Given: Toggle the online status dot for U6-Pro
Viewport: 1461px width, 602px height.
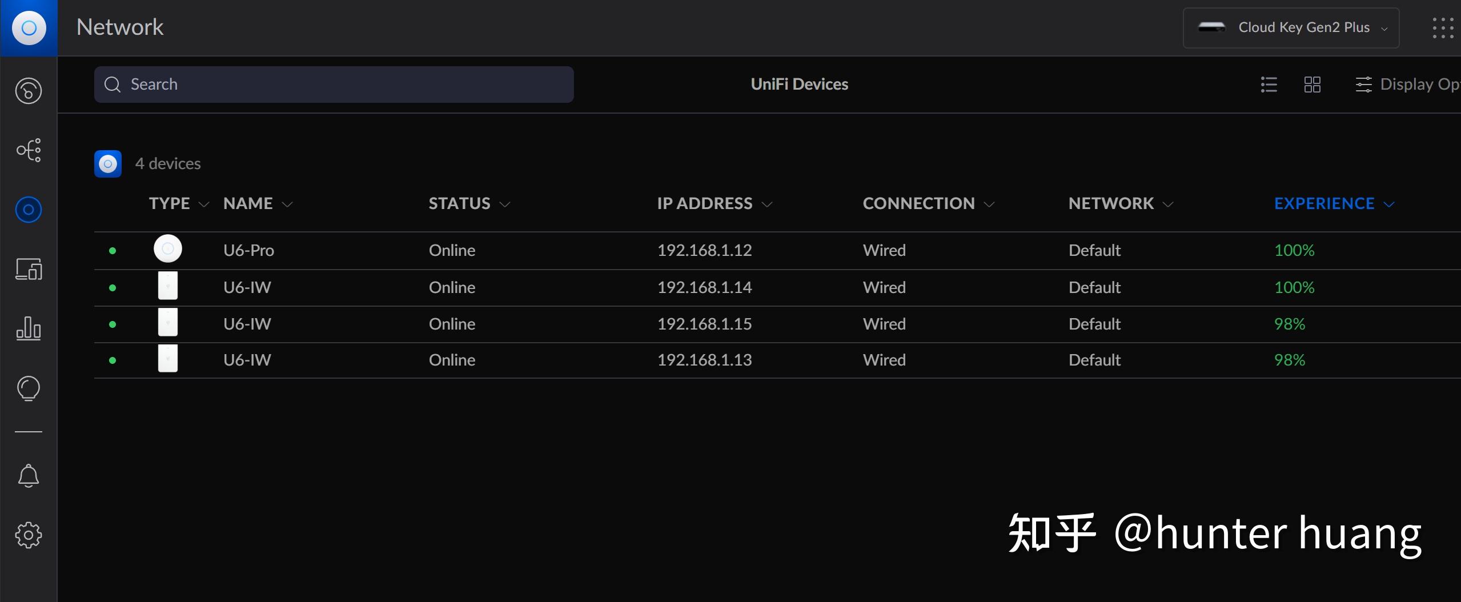Looking at the screenshot, I should coord(113,250).
